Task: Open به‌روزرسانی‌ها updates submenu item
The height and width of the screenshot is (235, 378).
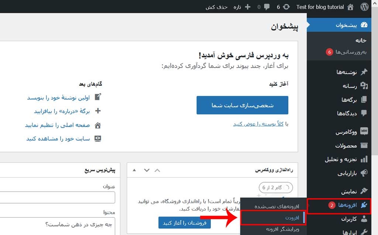Action: click(x=351, y=52)
